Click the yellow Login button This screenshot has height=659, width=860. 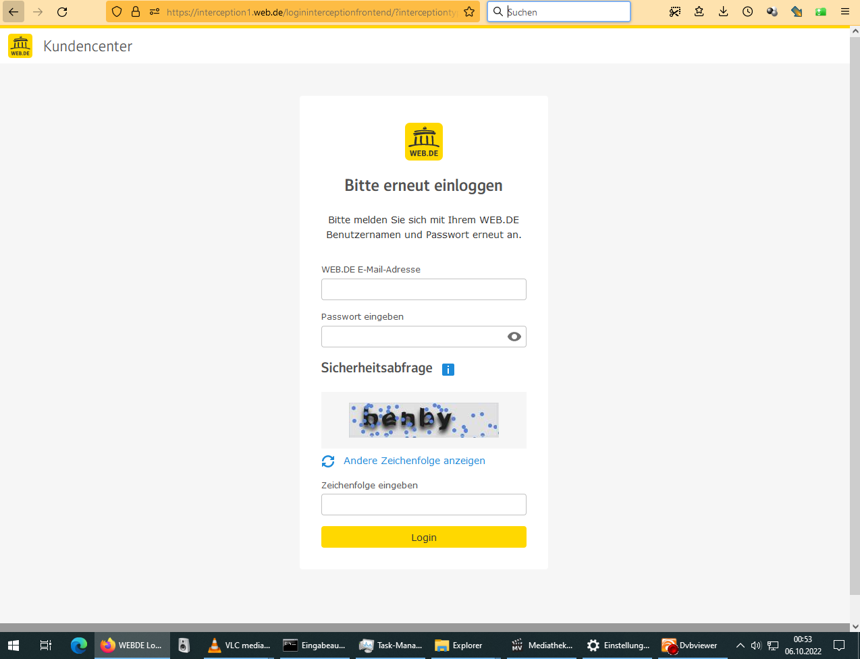(424, 537)
